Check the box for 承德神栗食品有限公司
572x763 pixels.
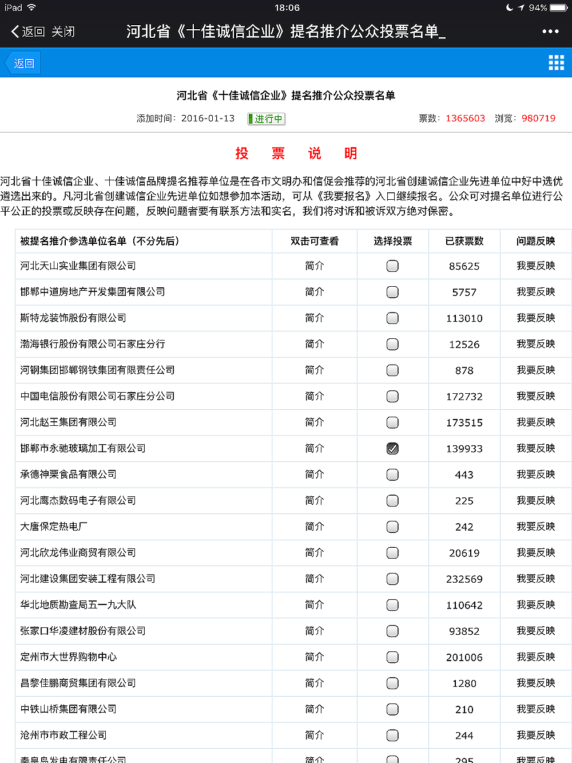392,475
